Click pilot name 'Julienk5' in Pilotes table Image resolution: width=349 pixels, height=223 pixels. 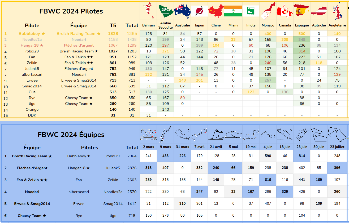tap(32, 69)
